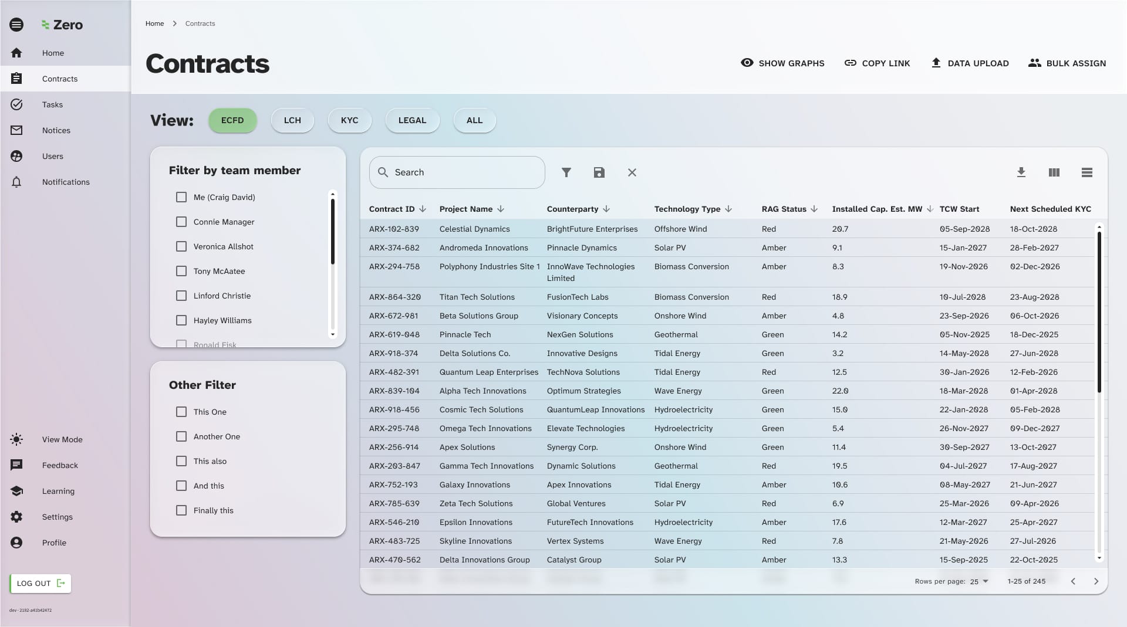Sort table by RAG Status arrow
The height and width of the screenshot is (627, 1127).
(x=814, y=209)
